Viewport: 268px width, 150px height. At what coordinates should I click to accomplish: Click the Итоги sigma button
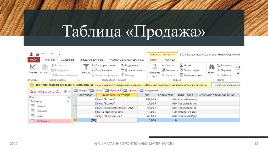pos(185,65)
